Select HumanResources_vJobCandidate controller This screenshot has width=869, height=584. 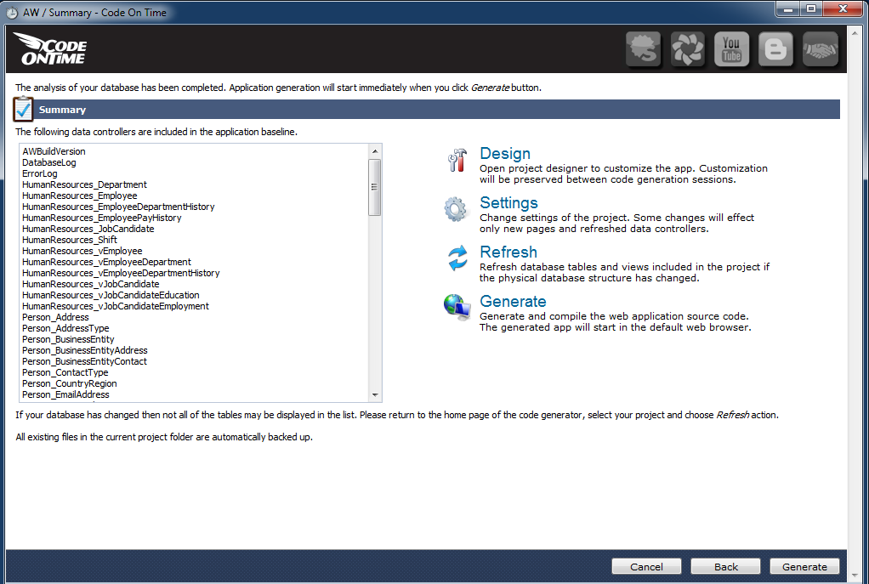tap(91, 284)
